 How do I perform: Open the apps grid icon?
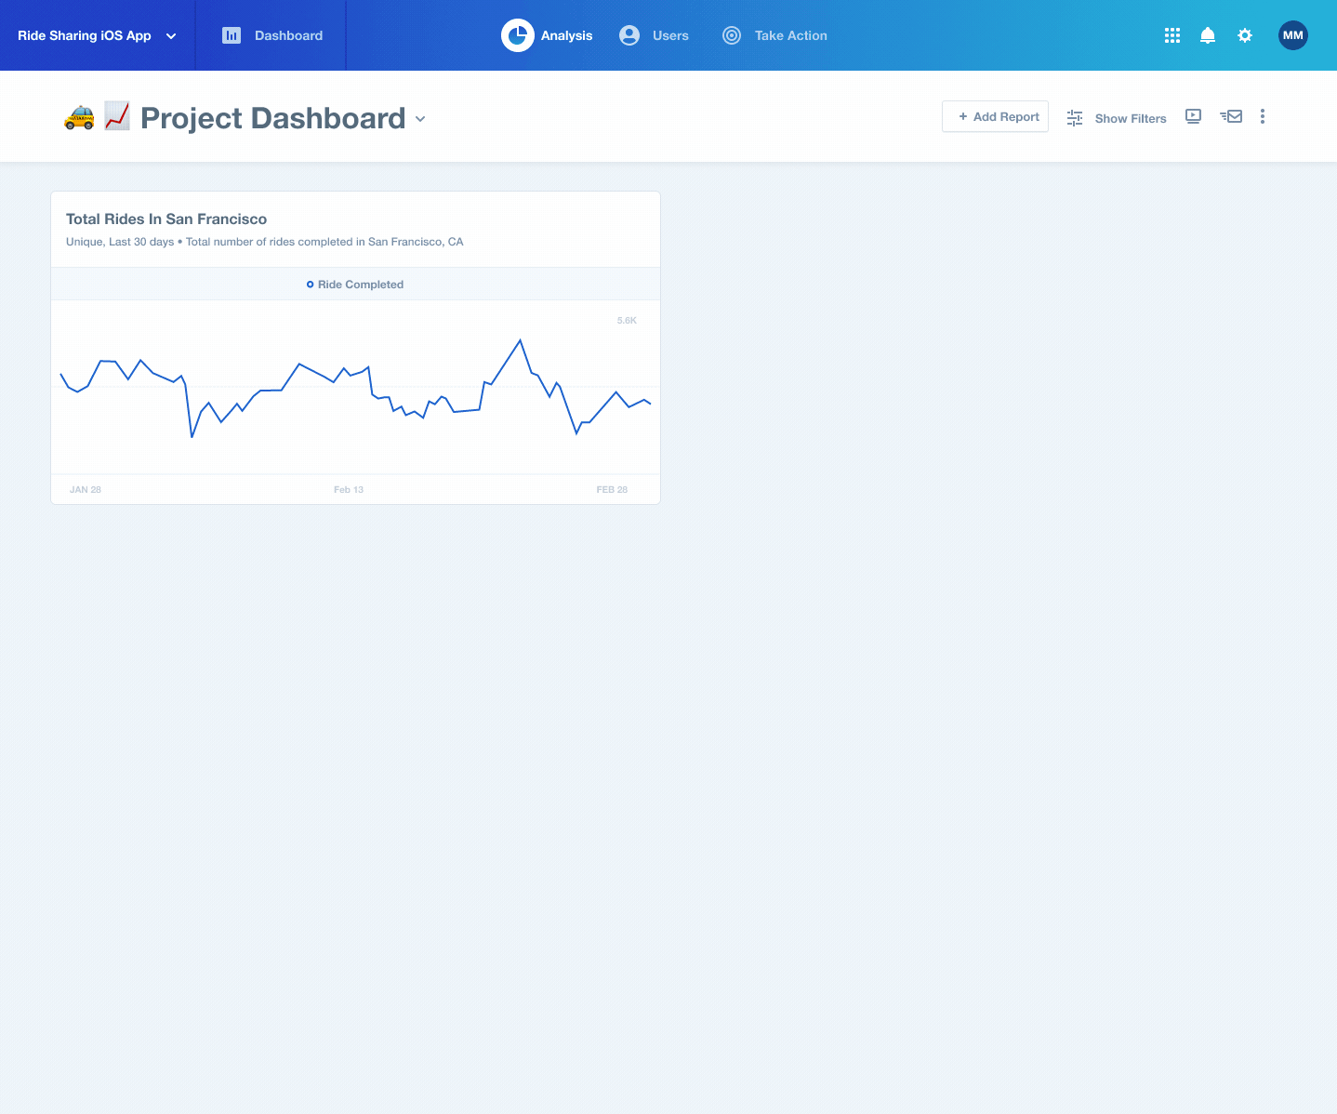1172,35
